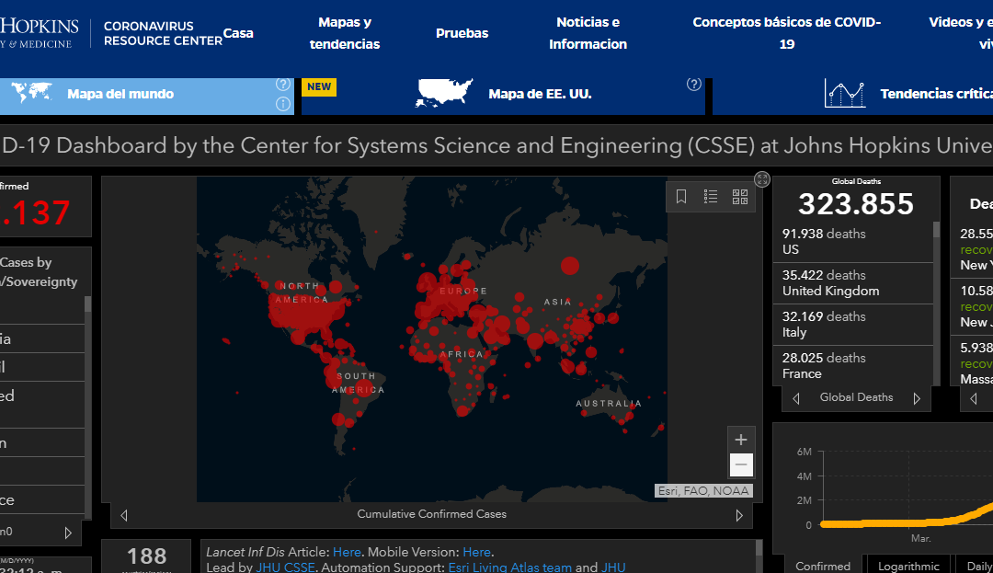Viewport: 993px width, 573px height.
Task: Click the help icon on Mapa del mundo
Action: click(x=283, y=85)
